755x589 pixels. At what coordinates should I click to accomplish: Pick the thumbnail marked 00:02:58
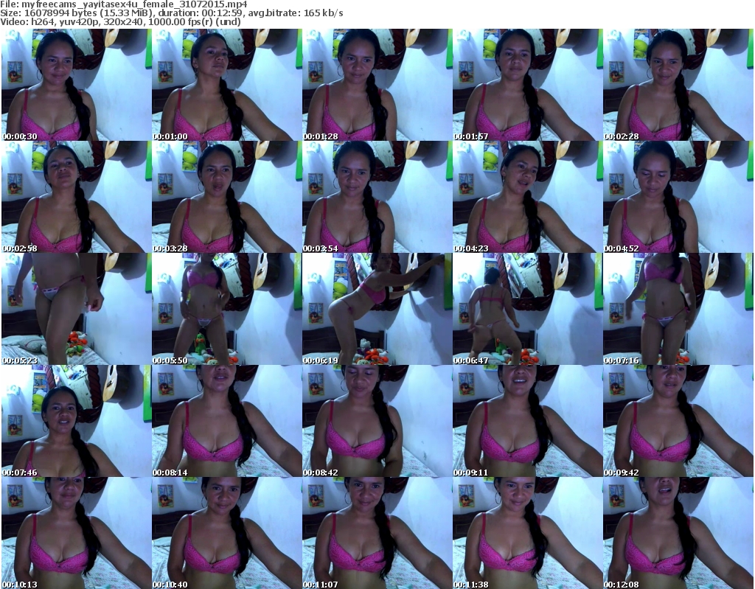point(77,197)
